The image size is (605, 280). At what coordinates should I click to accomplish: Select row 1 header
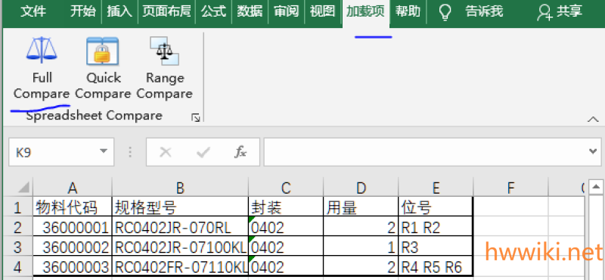17,208
